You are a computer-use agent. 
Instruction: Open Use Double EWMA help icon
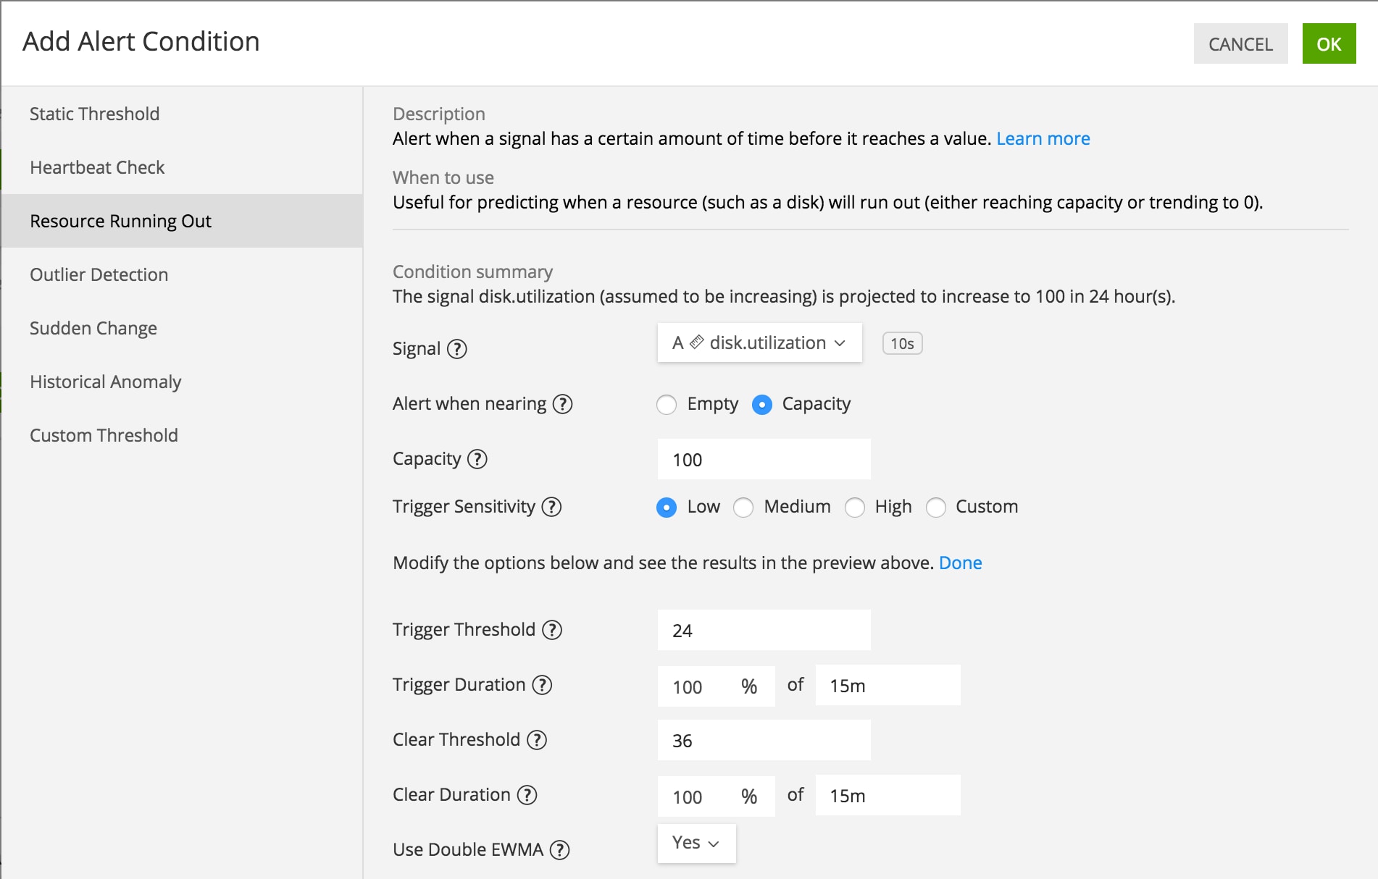tap(559, 850)
